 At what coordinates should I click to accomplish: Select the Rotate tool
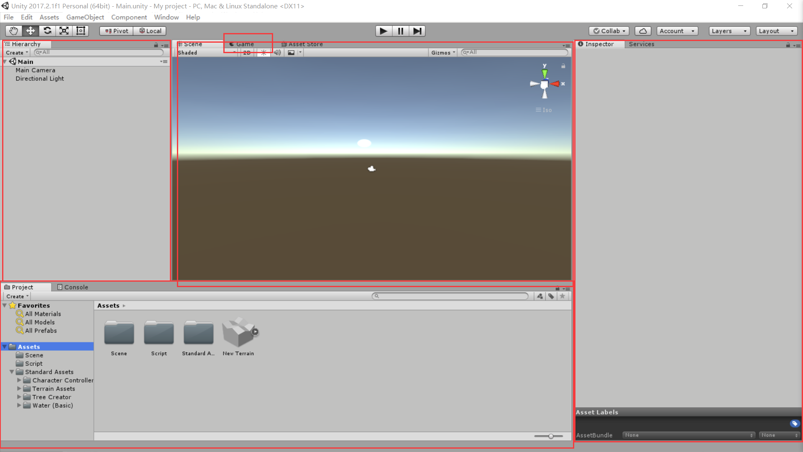click(x=47, y=31)
